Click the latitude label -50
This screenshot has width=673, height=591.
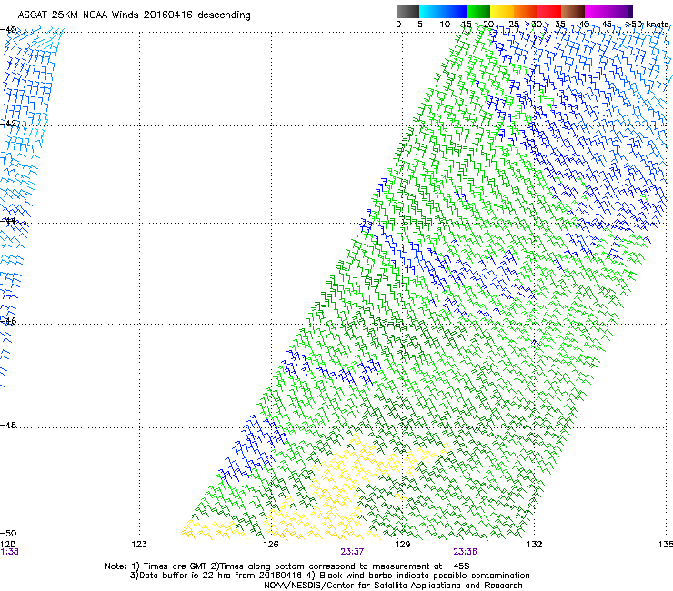pyautogui.click(x=8, y=533)
